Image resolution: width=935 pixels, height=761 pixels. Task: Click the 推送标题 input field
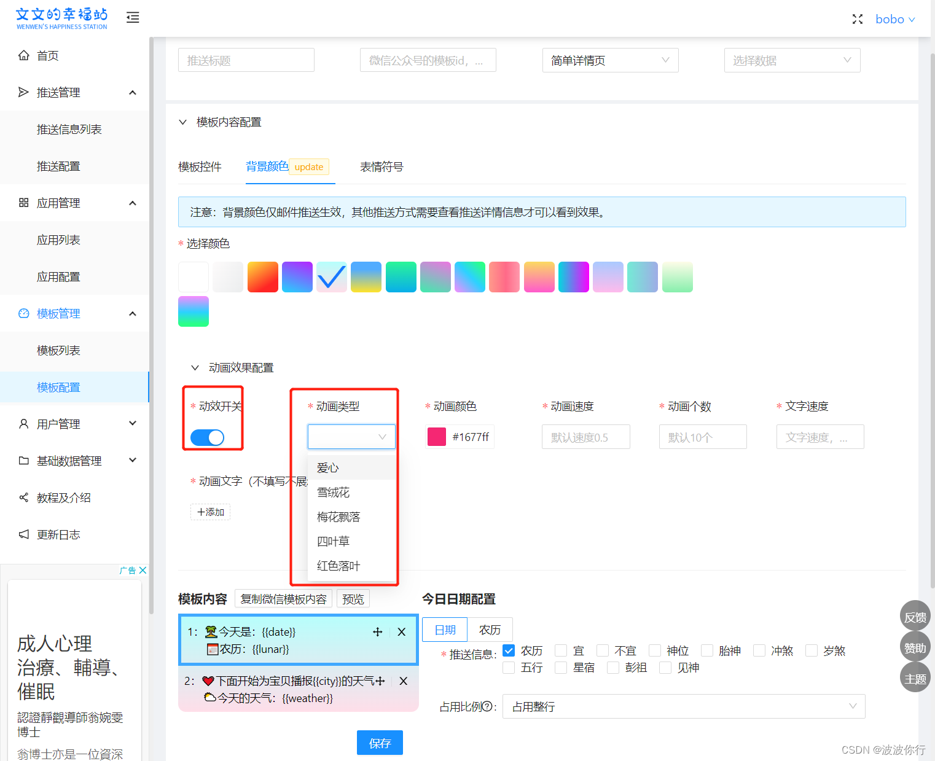tap(246, 60)
